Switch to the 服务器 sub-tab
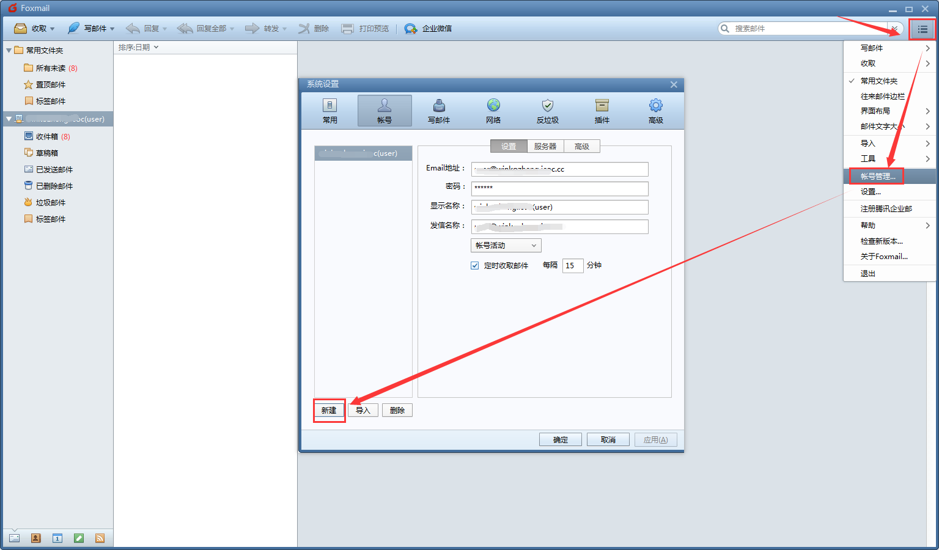The height and width of the screenshot is (550, 939). pos(545,147)
